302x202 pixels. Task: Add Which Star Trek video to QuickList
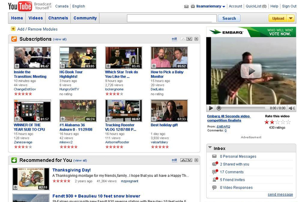(108, 66)
